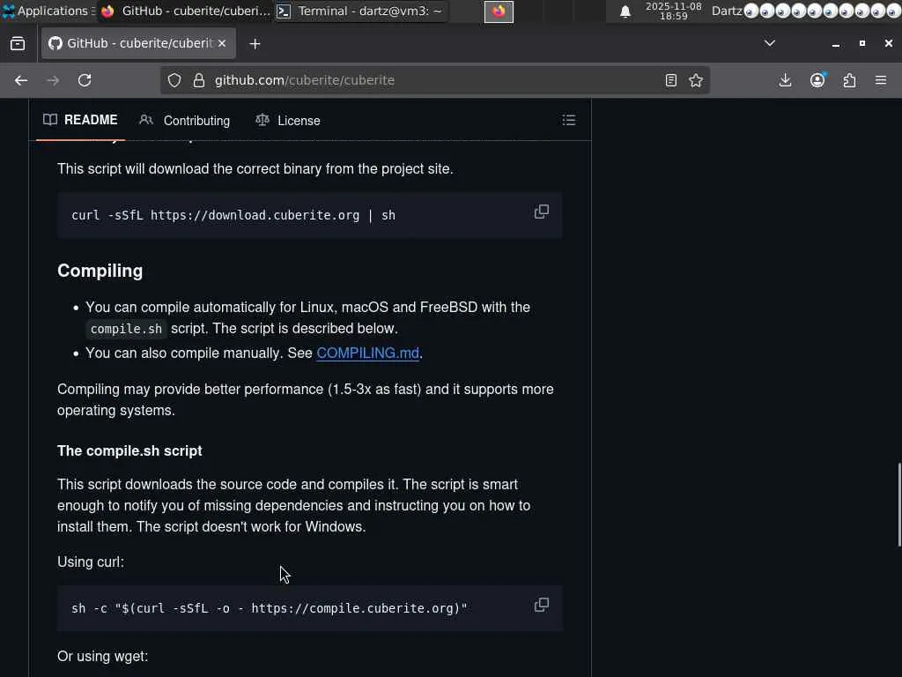Open the COMPILING.md link

coord(367,353)
